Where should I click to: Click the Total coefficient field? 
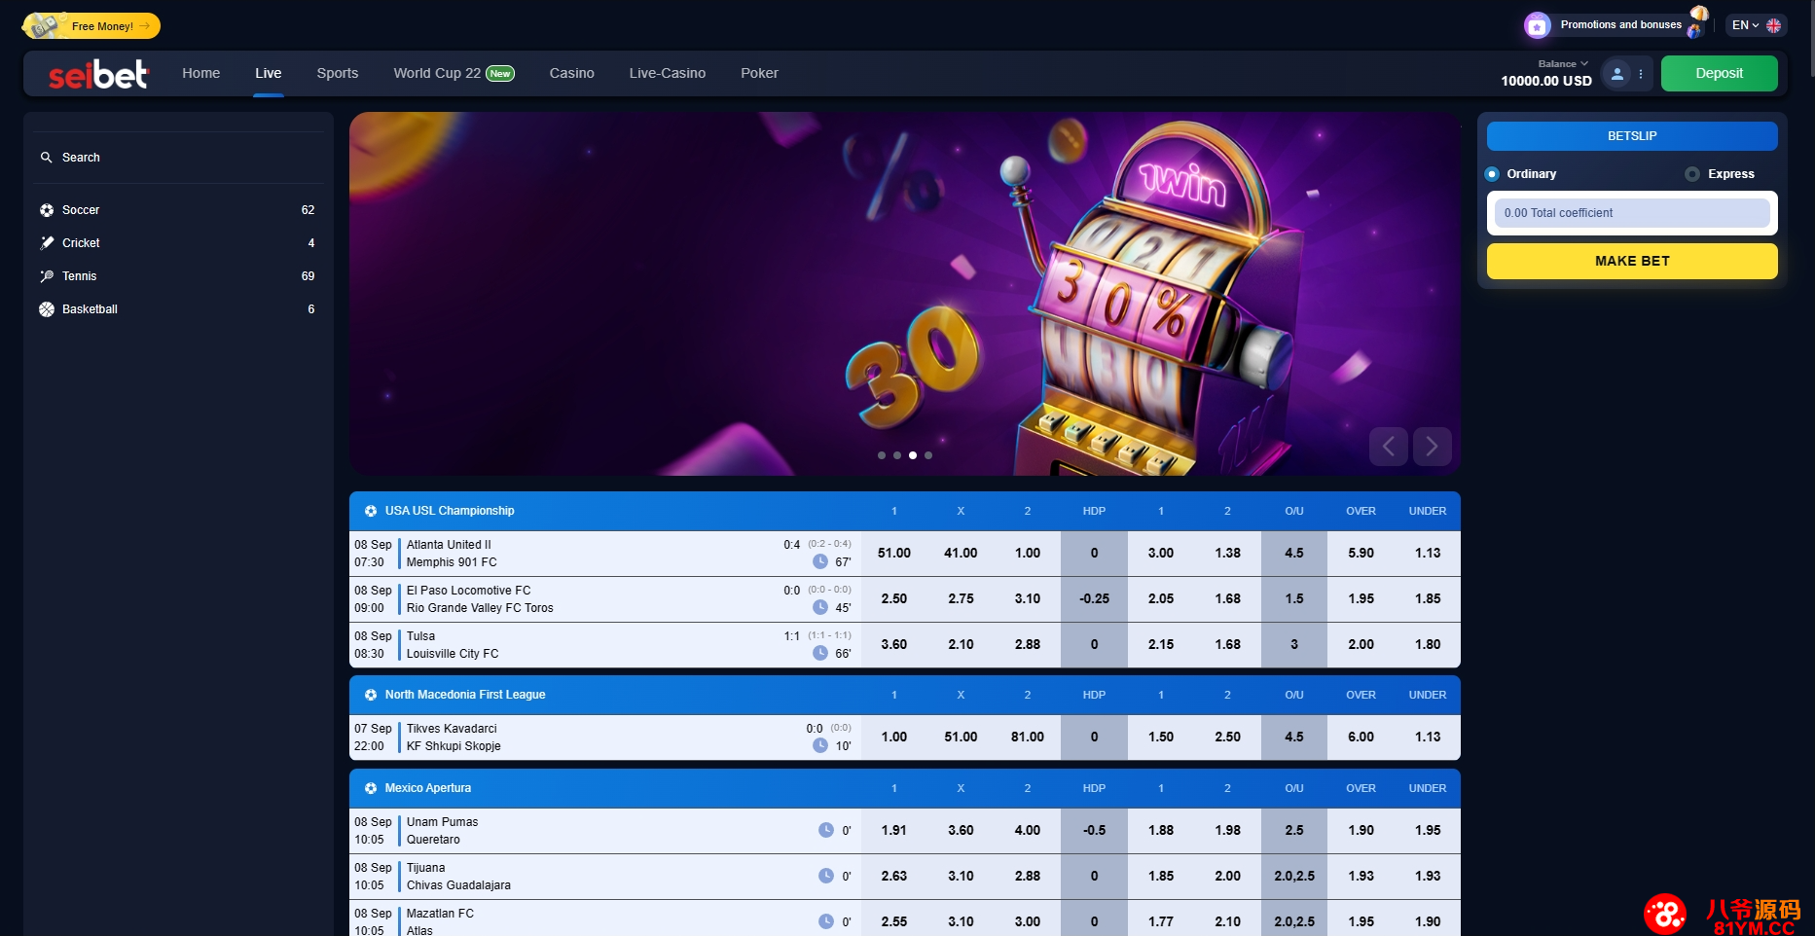[1632, 213]
